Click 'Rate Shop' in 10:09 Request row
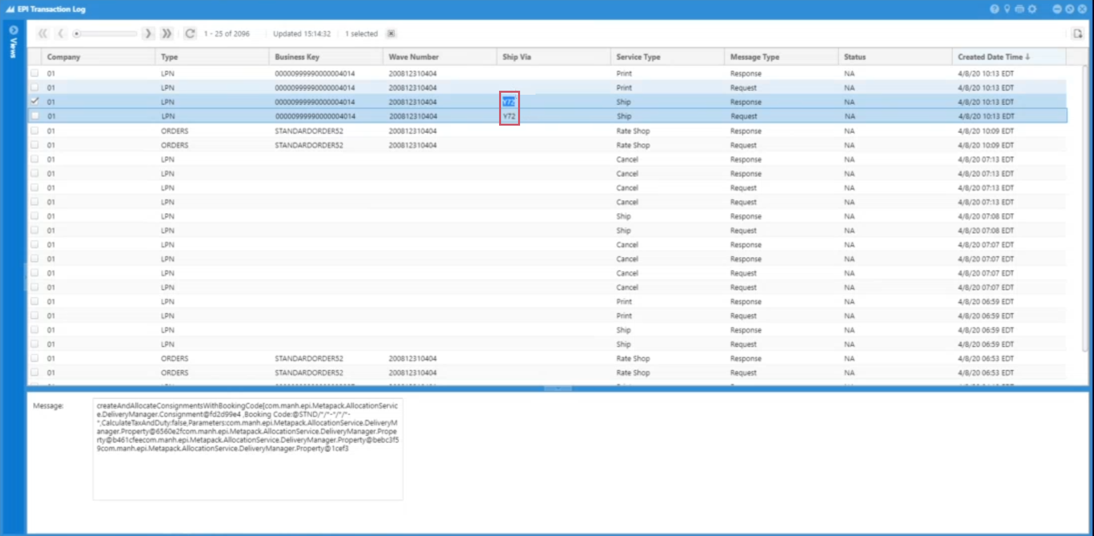This screenshot has width=1094, height=536. tap(633, 145)
